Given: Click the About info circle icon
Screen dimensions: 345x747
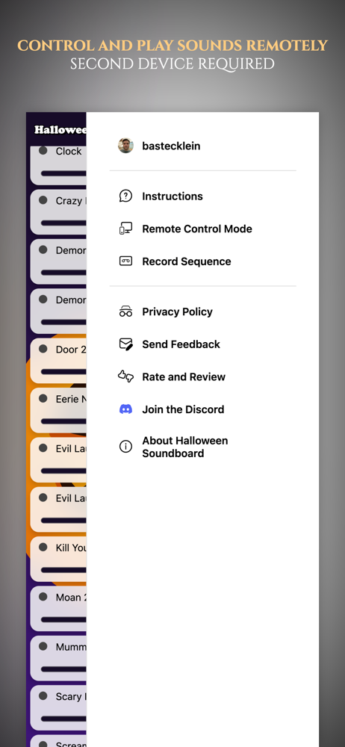Looking at the screenshot, I should pyautogui.click(x=125, y=447).
